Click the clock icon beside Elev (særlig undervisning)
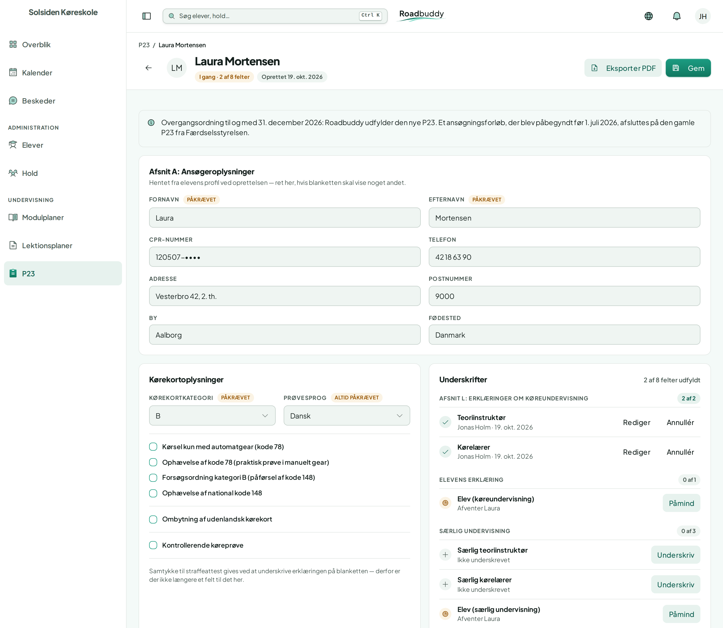This screenshot has height=628, width=723. (445, 614)
